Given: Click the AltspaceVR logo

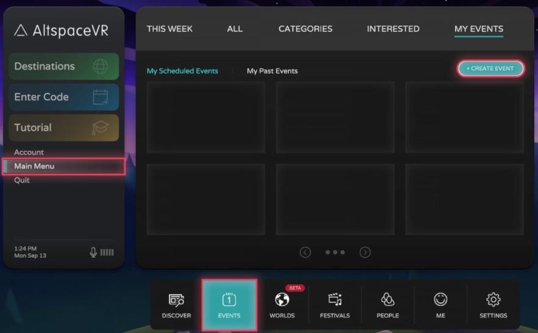Looking at the screenshot, I should coord(61,30).
